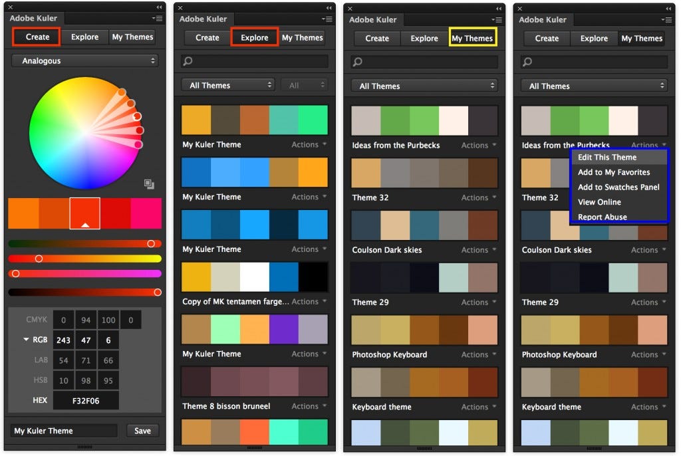Select the Copy of MK tentamen farge color strip
Viewport: 681px width, 456px height.
coord(255,277)
